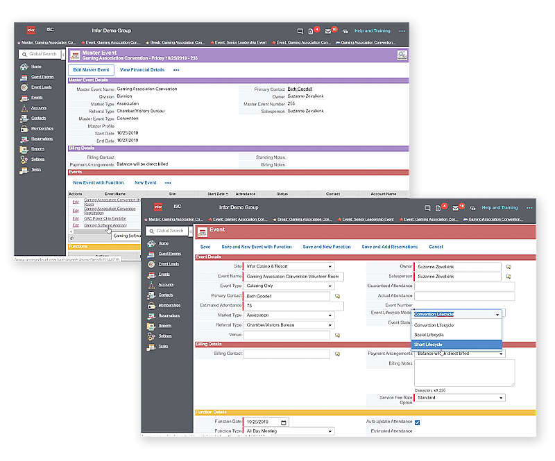This screenshot has width=555, height=461.
Task: Open Event Leads icon in Event window sidebar
Action: coord(151,264)
